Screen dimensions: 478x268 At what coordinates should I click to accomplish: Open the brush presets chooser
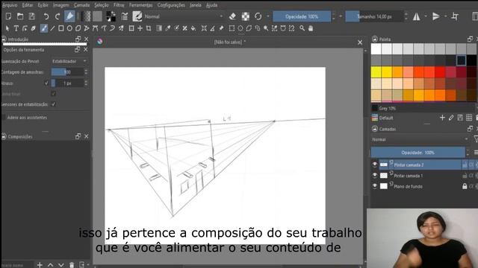(x=137, y=16)
